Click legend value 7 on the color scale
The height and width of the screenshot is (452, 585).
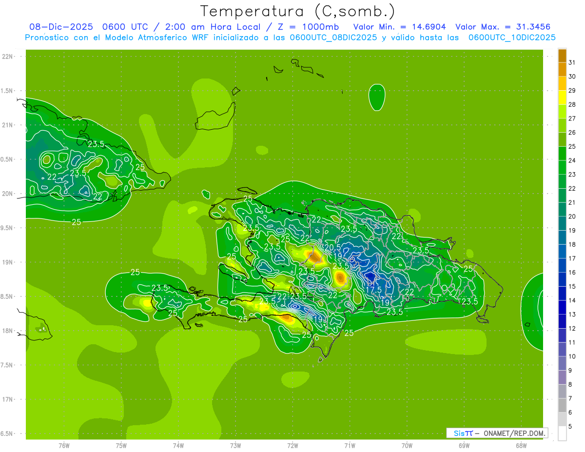[x=570, y=399]
